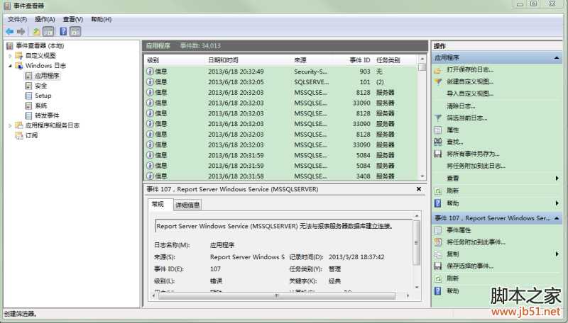568x323 pixels.
Task: Select 订阅 in the tree
Action: click(x=31, y=135)
